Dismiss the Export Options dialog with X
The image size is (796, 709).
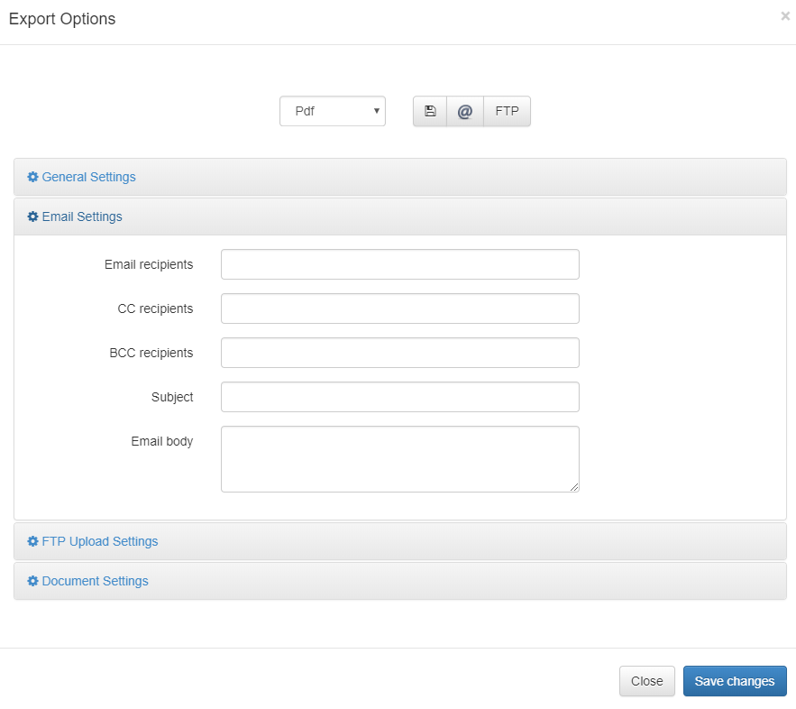(x=784, y=16)
